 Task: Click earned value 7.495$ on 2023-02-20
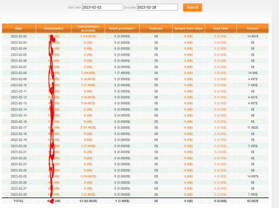pos(253,146)
